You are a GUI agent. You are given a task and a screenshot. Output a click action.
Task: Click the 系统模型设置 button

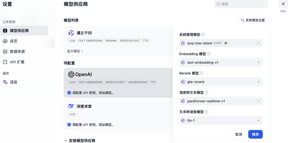(253, 20)
